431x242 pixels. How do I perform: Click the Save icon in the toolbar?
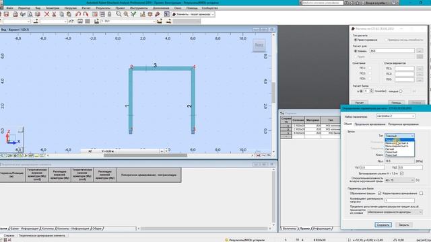pos(6,14)
